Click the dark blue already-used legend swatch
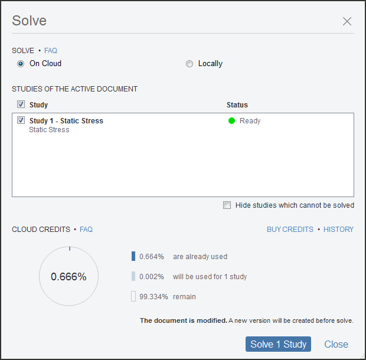Viewport: 366px width, 360px height. [x=133, y=257]
